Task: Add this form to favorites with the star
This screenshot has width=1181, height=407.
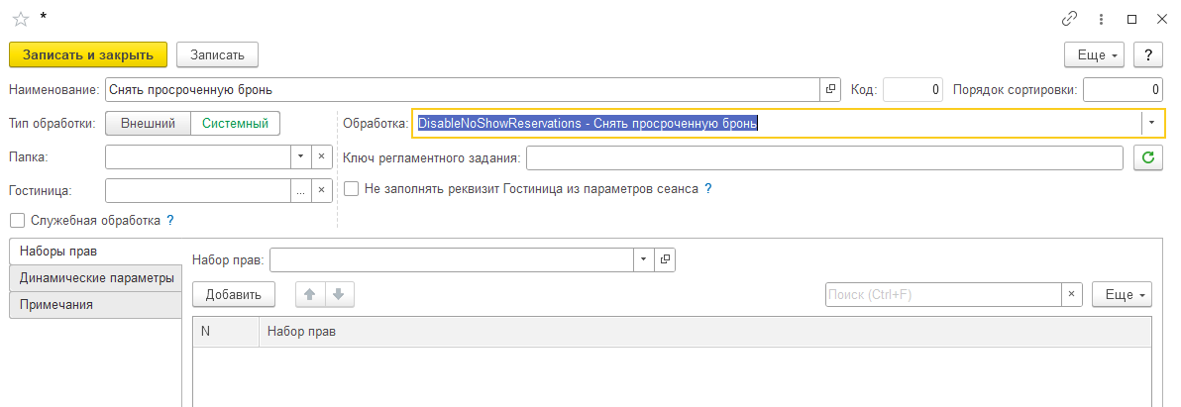Action: pos(20,19)
